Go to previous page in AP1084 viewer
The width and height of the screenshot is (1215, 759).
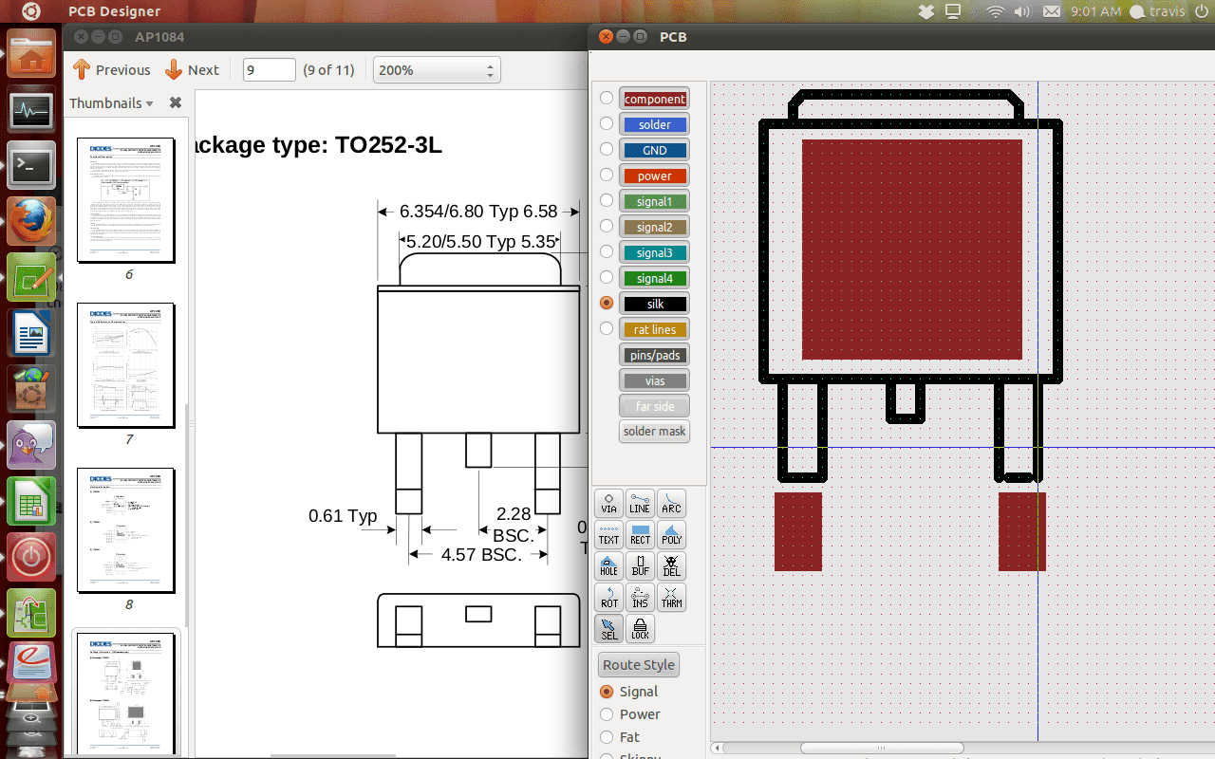111,69
